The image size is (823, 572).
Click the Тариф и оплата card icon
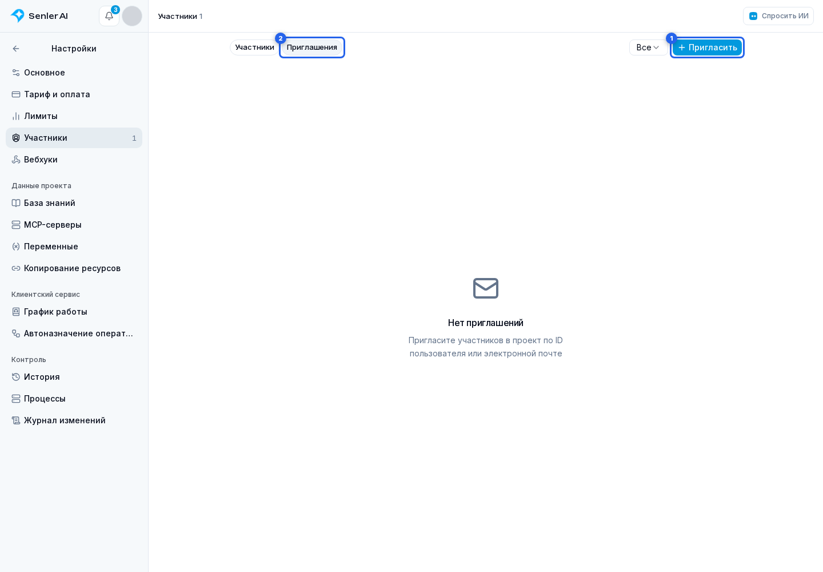16,94
